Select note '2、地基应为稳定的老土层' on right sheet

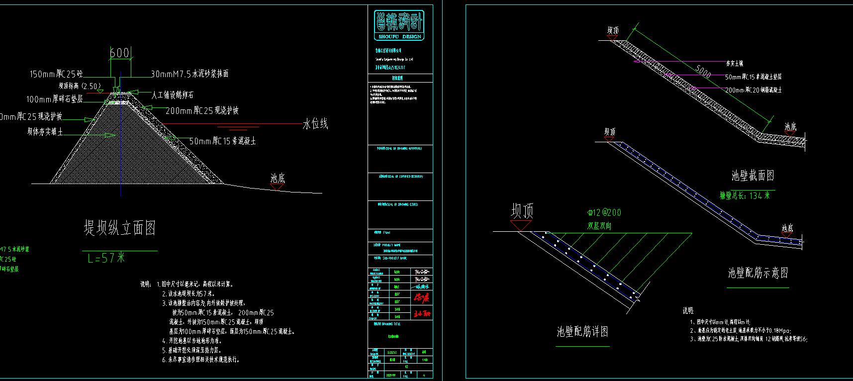click(x=740, y=330)
